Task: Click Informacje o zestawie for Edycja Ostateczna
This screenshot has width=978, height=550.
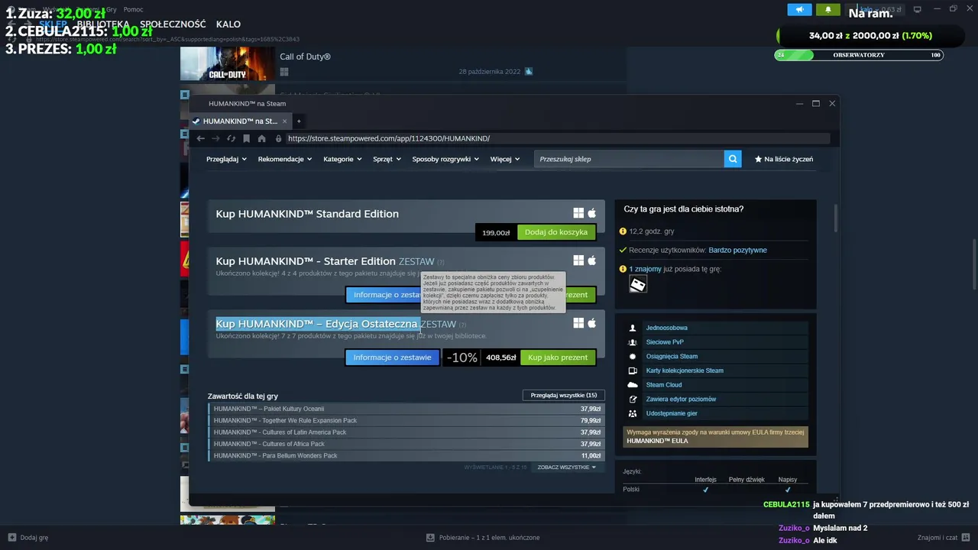Action: 392,357
